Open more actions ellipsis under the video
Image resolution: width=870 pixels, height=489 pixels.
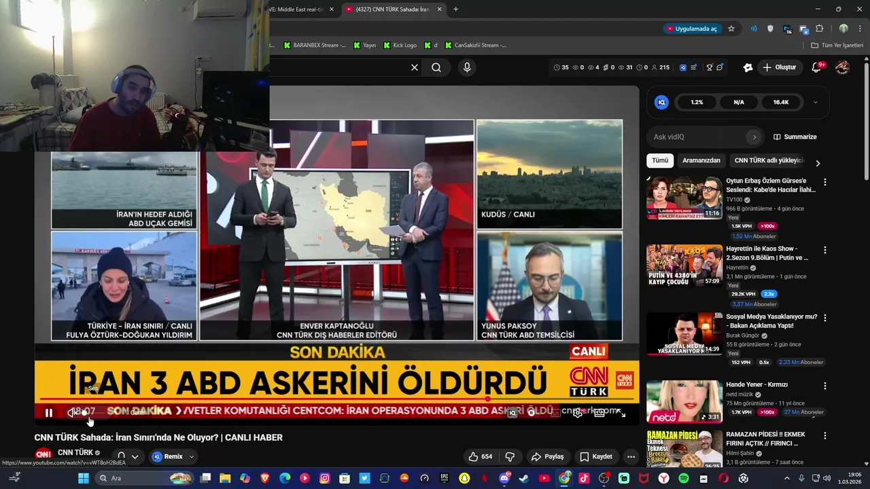pyautogui.click(x=631, y=456)
